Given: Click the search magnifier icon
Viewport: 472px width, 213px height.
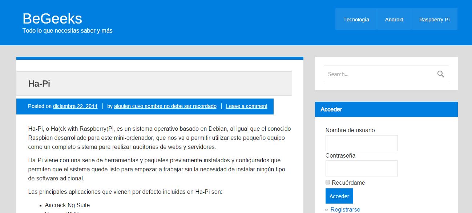Looking at the screenshot, I should (x=440, y=74).
